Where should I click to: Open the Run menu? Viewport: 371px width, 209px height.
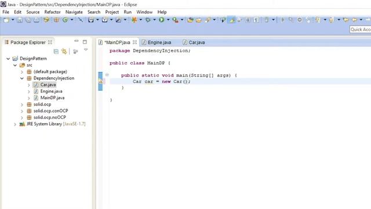[x=128, y=12]
